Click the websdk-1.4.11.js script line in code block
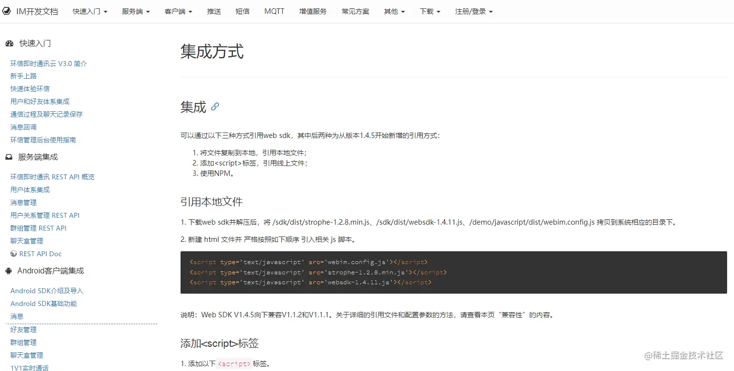This screenshot has height=371, width=734. (x=310, y=282)
